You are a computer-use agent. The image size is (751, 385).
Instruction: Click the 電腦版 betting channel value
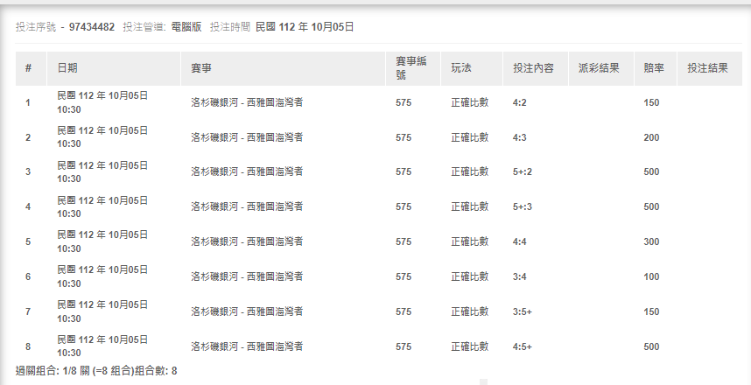tap(186, 27)
